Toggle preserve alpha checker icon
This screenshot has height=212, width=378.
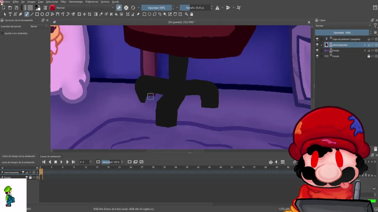click(x=126, y=8)
